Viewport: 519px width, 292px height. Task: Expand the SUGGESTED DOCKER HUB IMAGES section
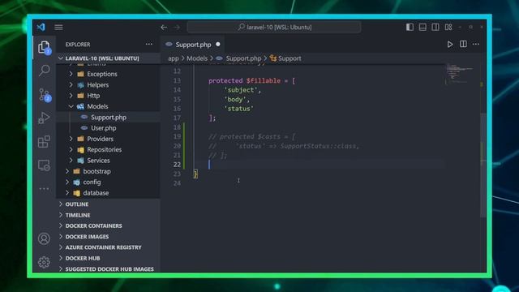pyautogui.click(x=108, y=268)
